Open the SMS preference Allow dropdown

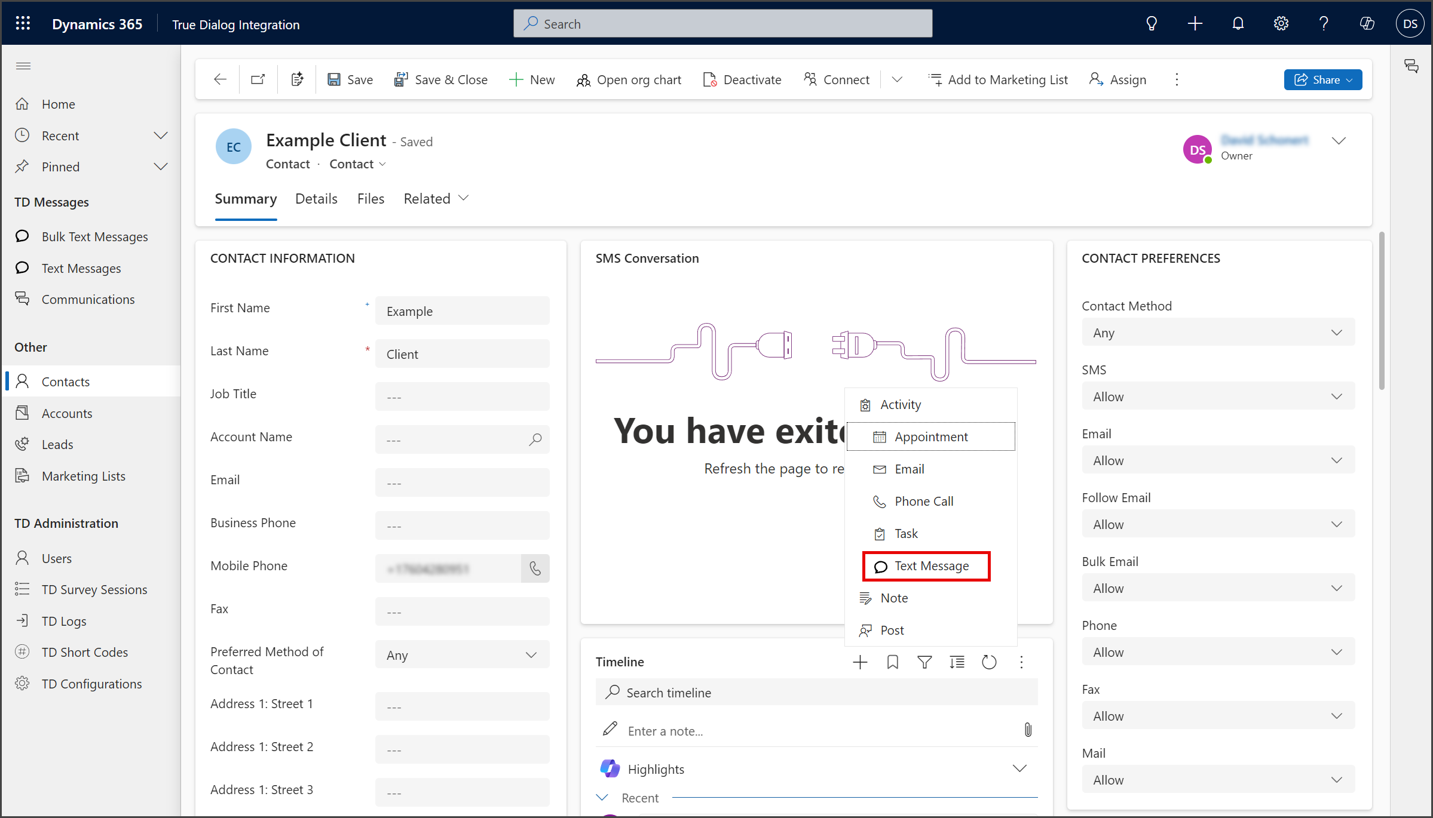[1218, 396]
